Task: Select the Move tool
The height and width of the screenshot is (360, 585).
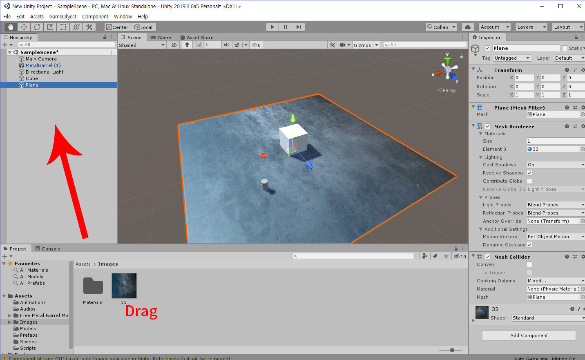Action: (24, 27)
